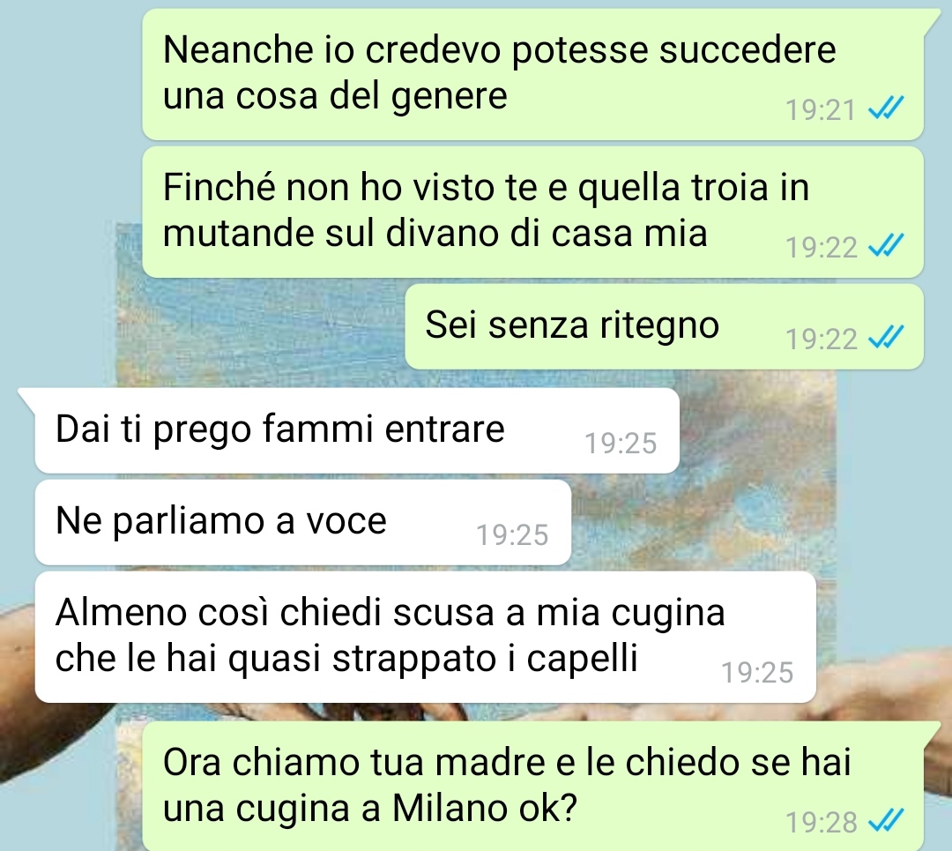Click the 19:22 time on the 'mutande' message
Screen dimensions: 952x851
[821, 247]
